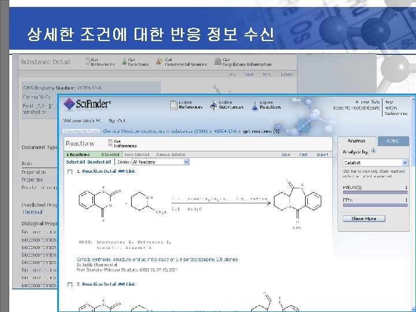Click the SciFinder logo
The image size is (416, 312).
[x=87, y=104]
